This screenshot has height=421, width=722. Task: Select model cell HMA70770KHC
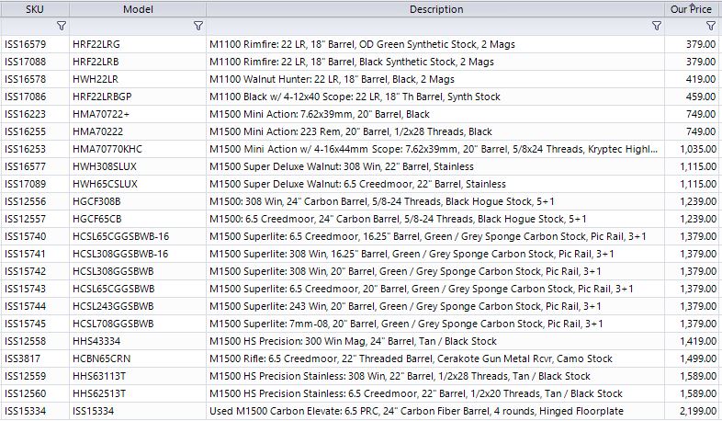point(138,149)
